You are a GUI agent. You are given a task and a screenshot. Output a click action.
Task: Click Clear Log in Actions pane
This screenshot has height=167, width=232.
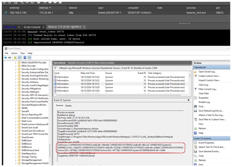[204, 85]
